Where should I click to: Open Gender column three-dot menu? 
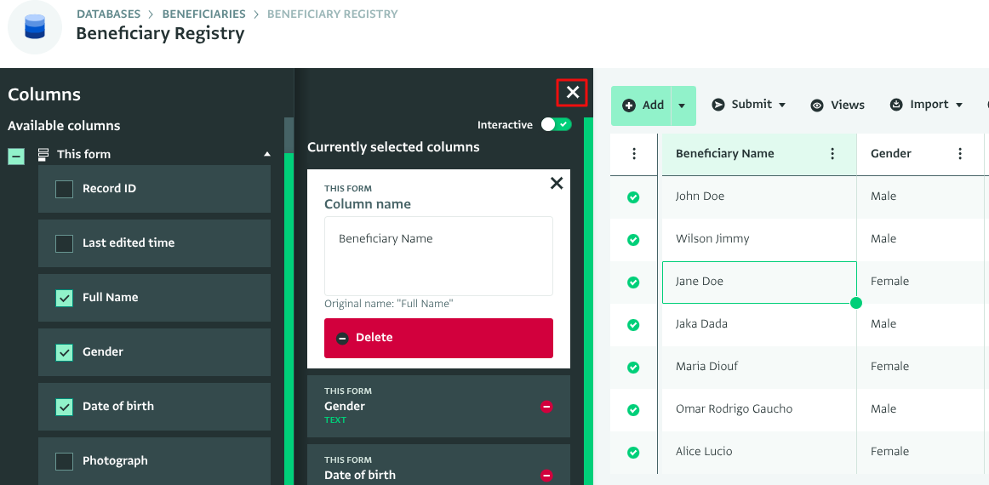960,154
